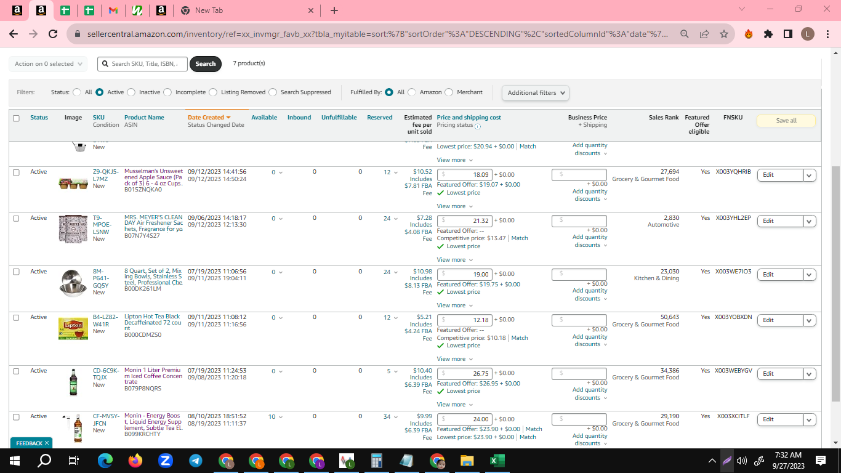841x473 pixels.
Task: Filter by Listing Removed status
Action: coord(213,92)
